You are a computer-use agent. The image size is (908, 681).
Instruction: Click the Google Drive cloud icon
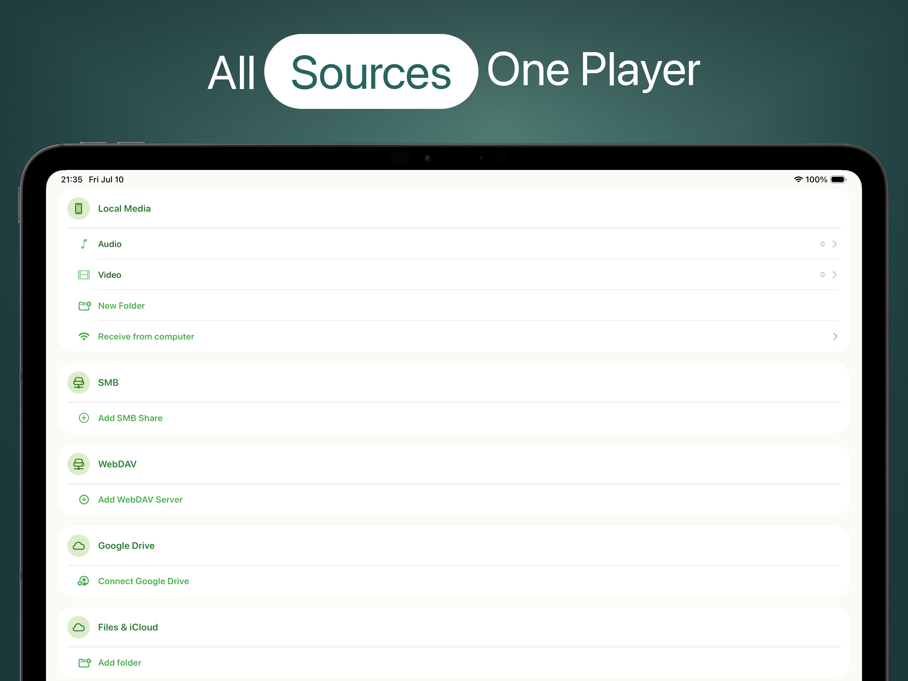coord(79,546)
